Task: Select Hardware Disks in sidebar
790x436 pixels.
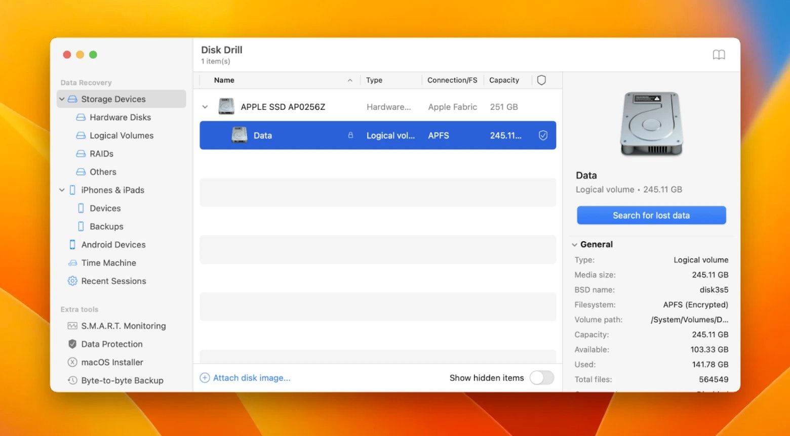Action: point(121,117)
